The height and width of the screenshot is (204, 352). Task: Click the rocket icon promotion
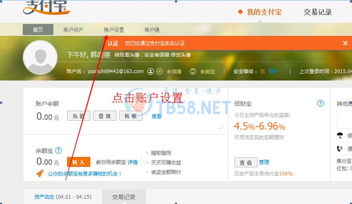40,173
